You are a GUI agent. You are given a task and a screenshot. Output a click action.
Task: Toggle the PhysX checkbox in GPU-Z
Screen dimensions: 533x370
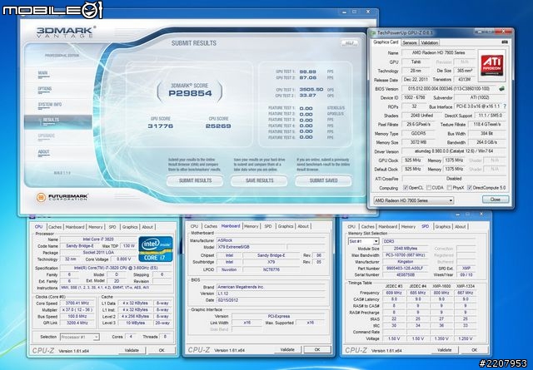click(450, 188)
